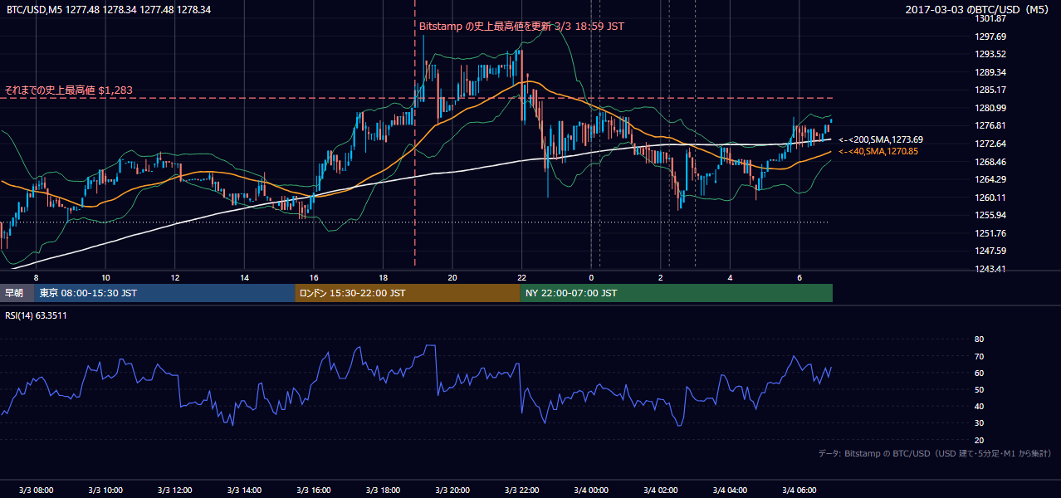The height and width of the screenshot is (498, 1061).
Task: Click the それまでの史上最高値 $1,283 label
Action: (69, 90)
